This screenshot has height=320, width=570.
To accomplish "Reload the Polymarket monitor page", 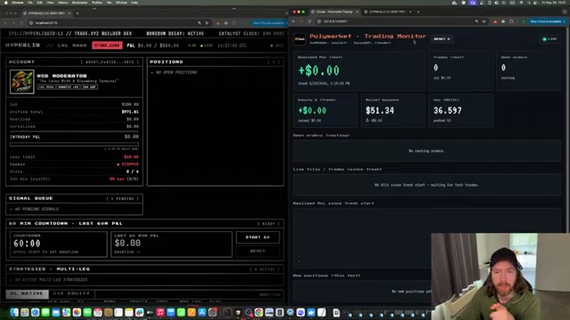I will 310,21.
